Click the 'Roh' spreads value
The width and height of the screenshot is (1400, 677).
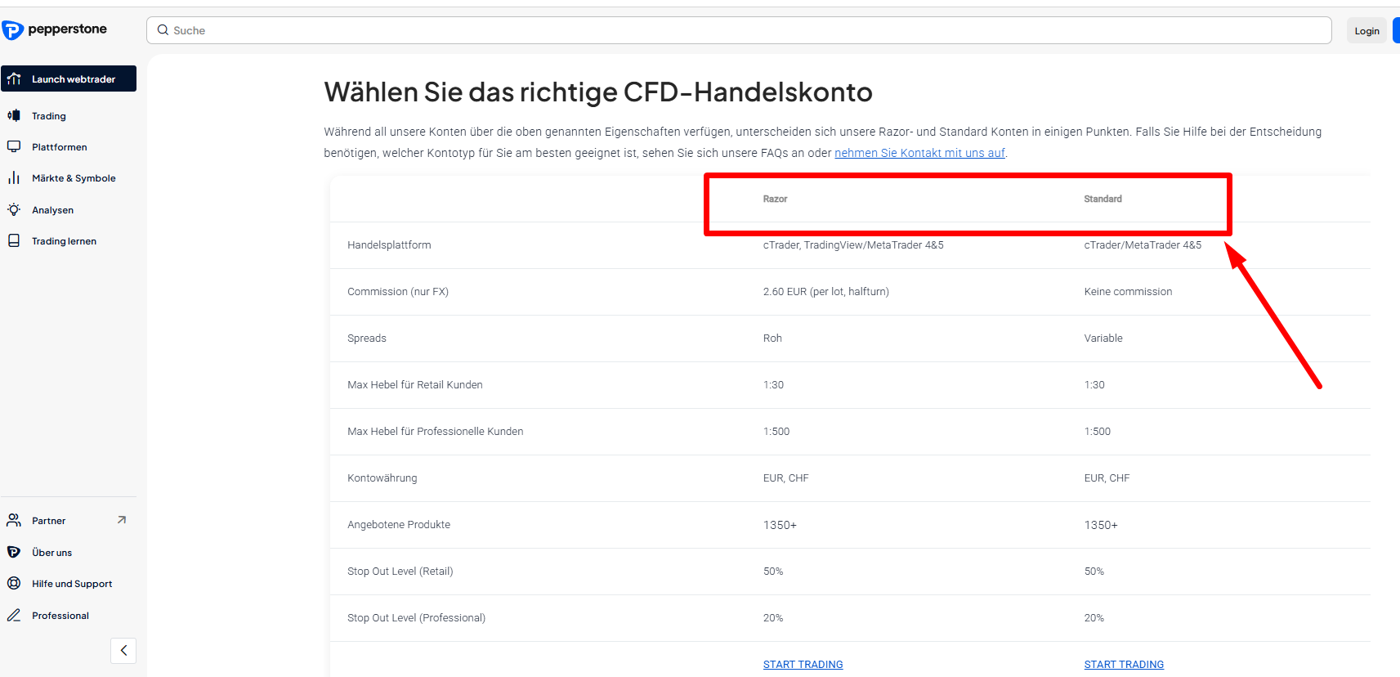772,338
